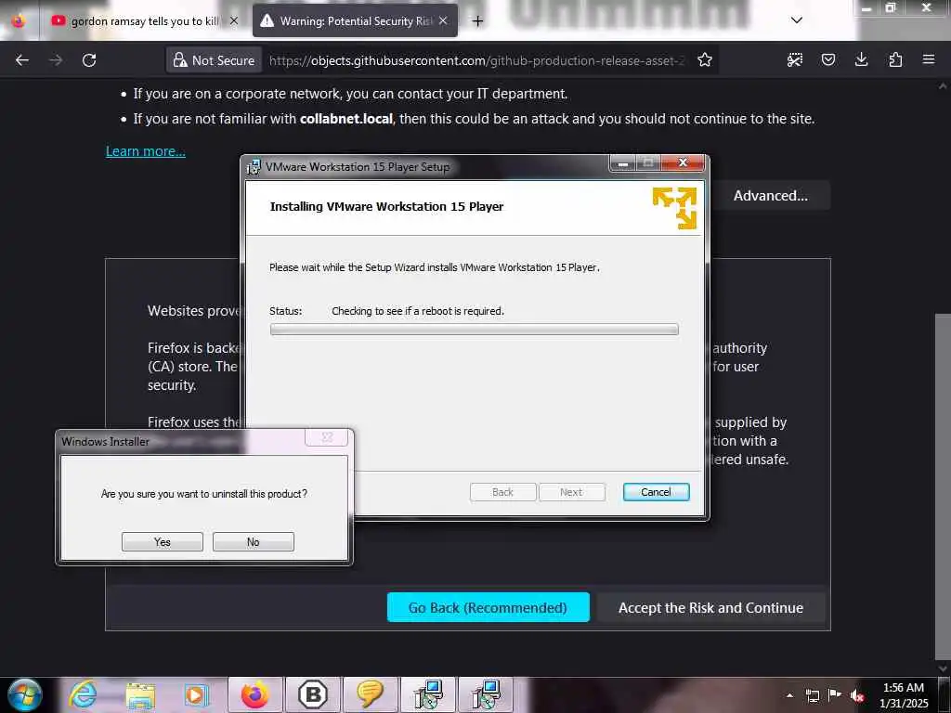Viewport: 951px width, 713px height.
Task: Click the muted volume tray icon
Action: pos(857,695)
